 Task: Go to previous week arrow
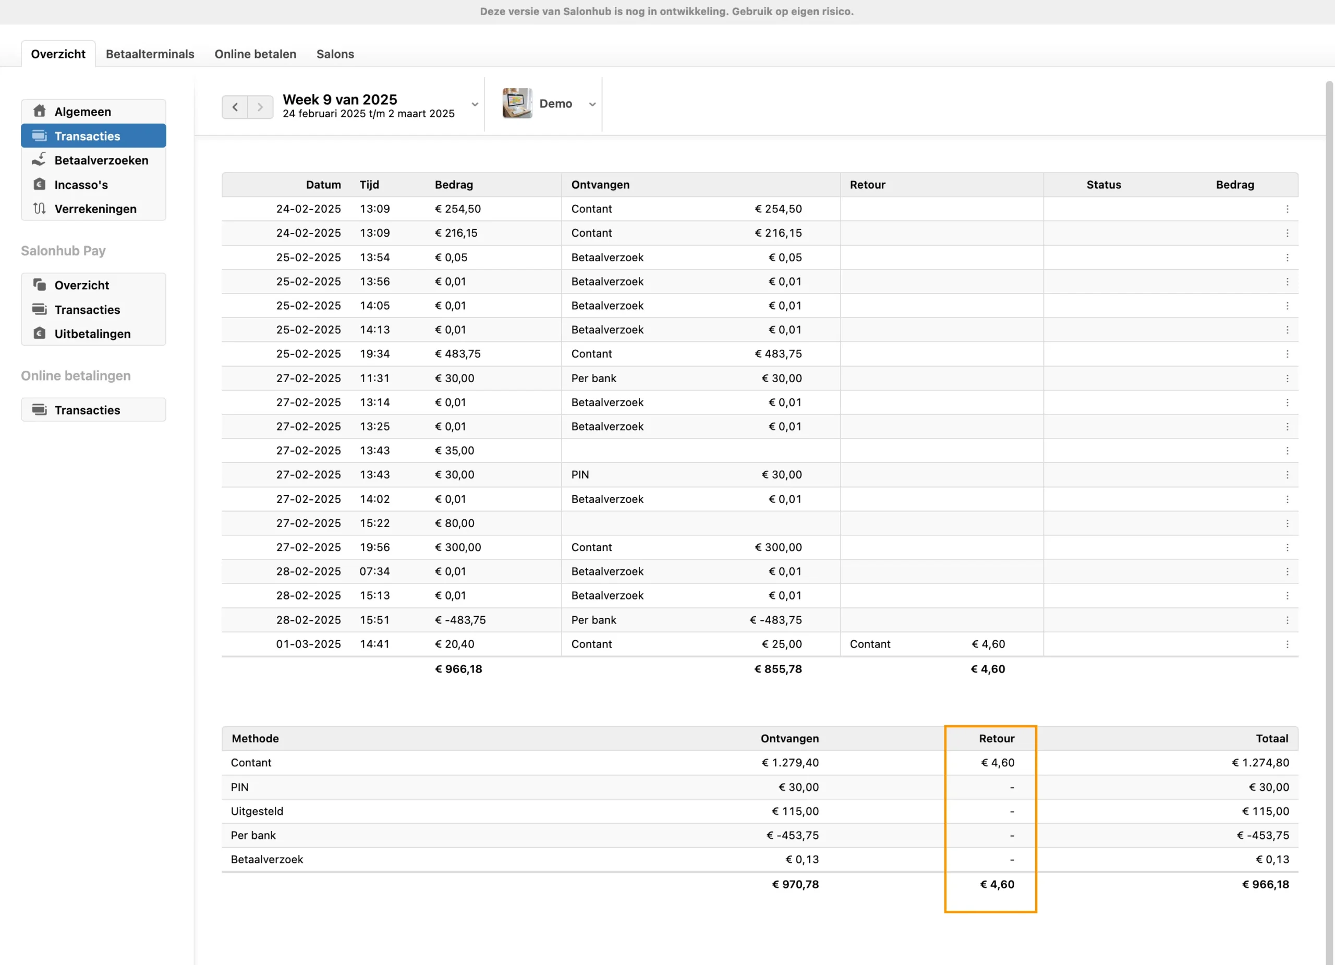[235, 107]
